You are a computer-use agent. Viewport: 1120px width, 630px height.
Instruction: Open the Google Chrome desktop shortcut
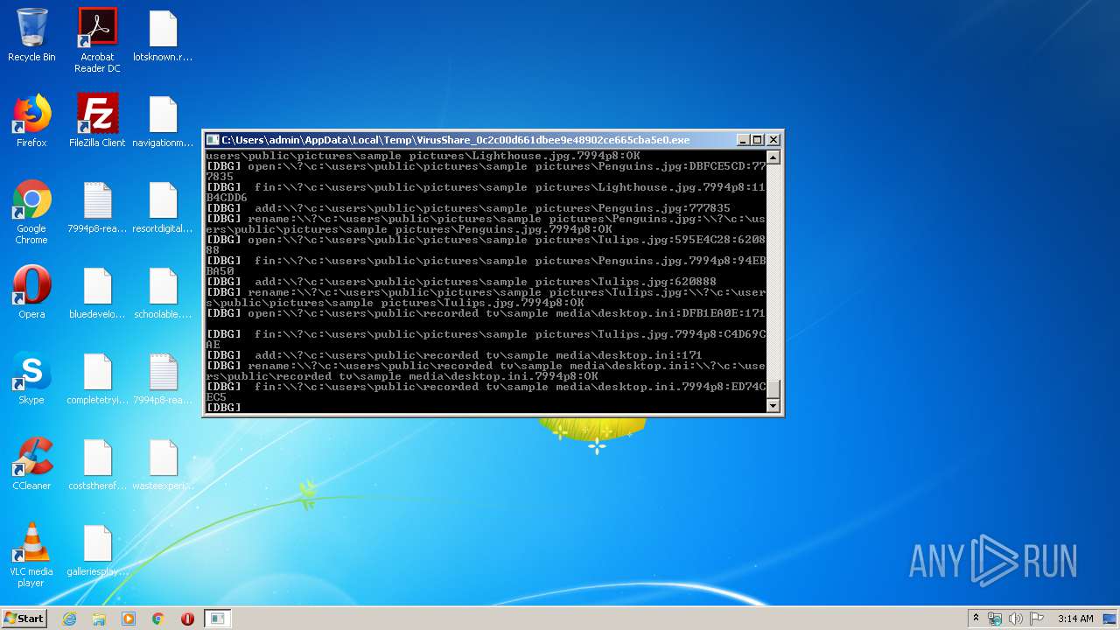click(x=31, y=212)
